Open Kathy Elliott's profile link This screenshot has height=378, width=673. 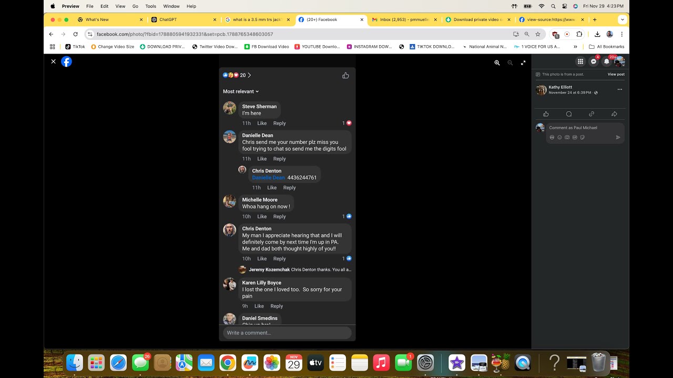[560, 87]
